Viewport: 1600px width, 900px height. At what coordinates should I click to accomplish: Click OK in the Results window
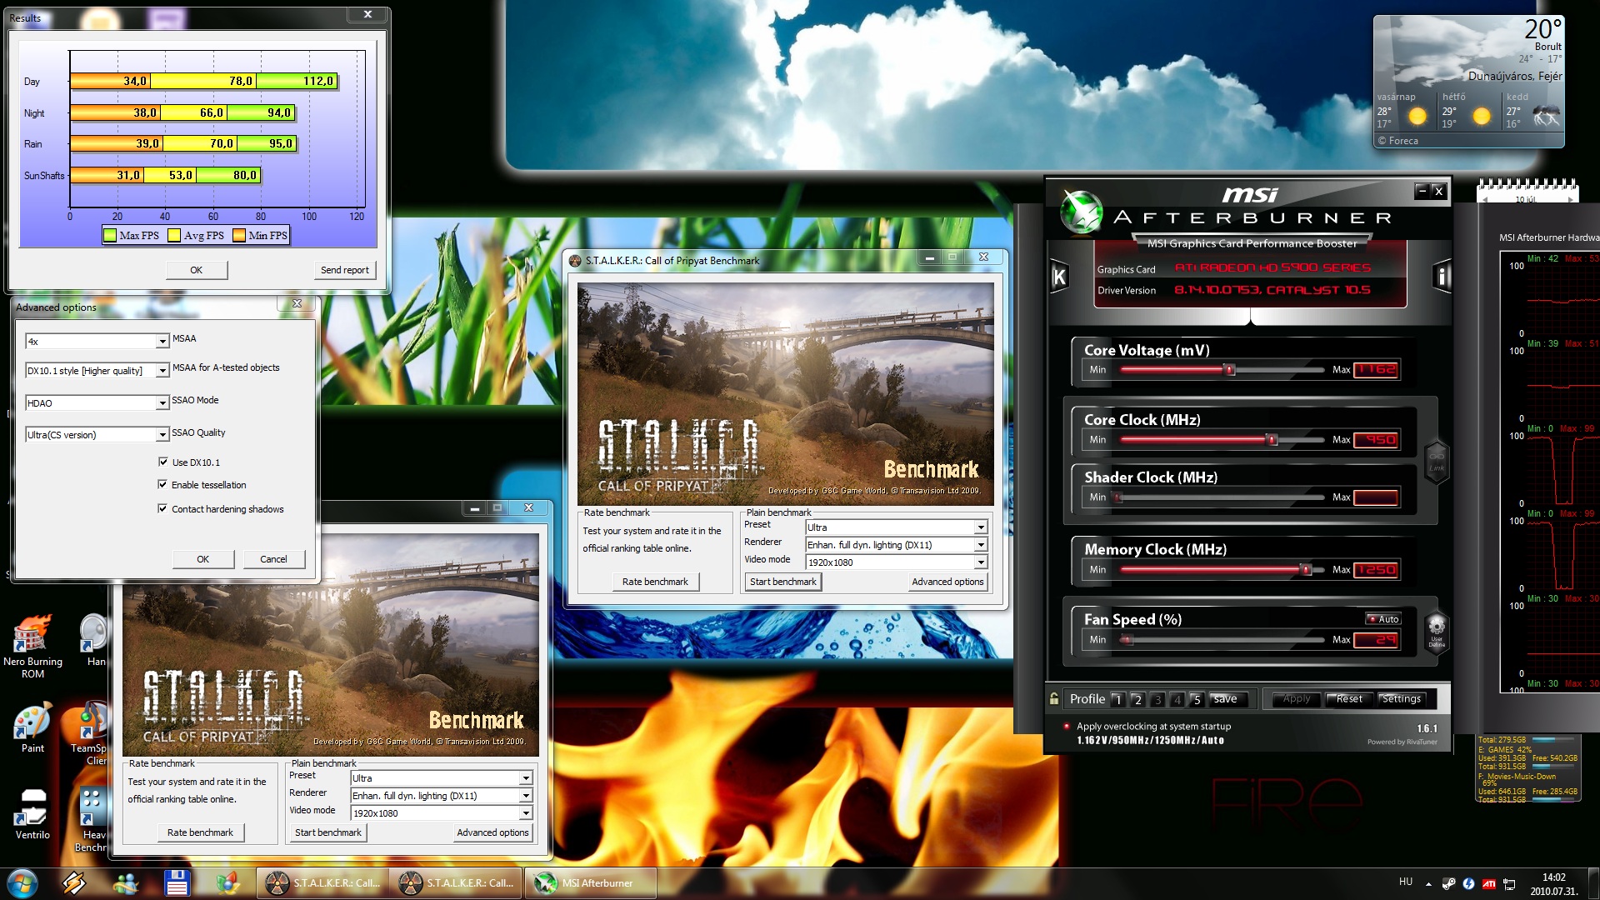pos(196,270)
